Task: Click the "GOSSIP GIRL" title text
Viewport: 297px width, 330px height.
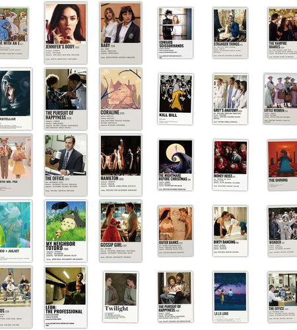Action: coord(111,245)
